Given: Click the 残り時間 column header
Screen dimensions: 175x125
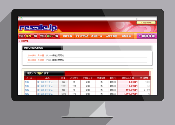Looking at the screenshot, I should [x=145, y=78].
